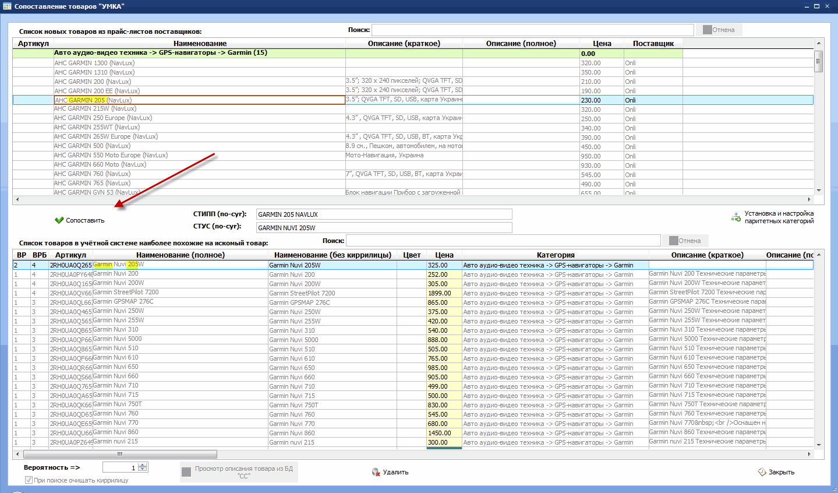Decrease the Вероятность value with the down arrow
This screenshot has width=838, height=493.
[x=143, y=469]
